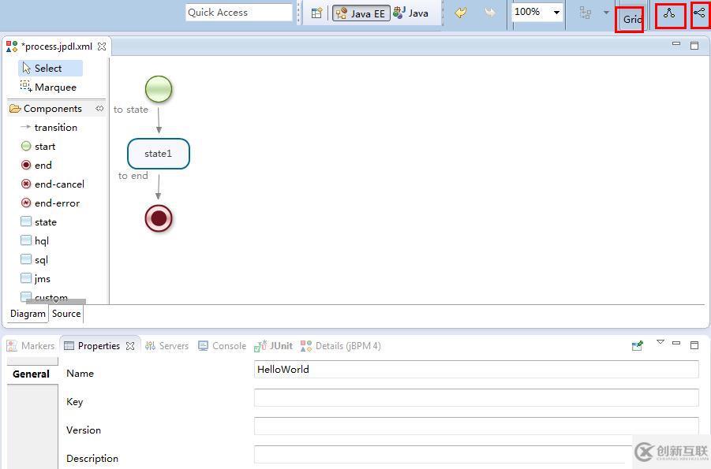Image resolution: width=711 pixels, height=469 pixels.
Task: Open the dropdown arrow beside align icon
Action: [606, 13]
